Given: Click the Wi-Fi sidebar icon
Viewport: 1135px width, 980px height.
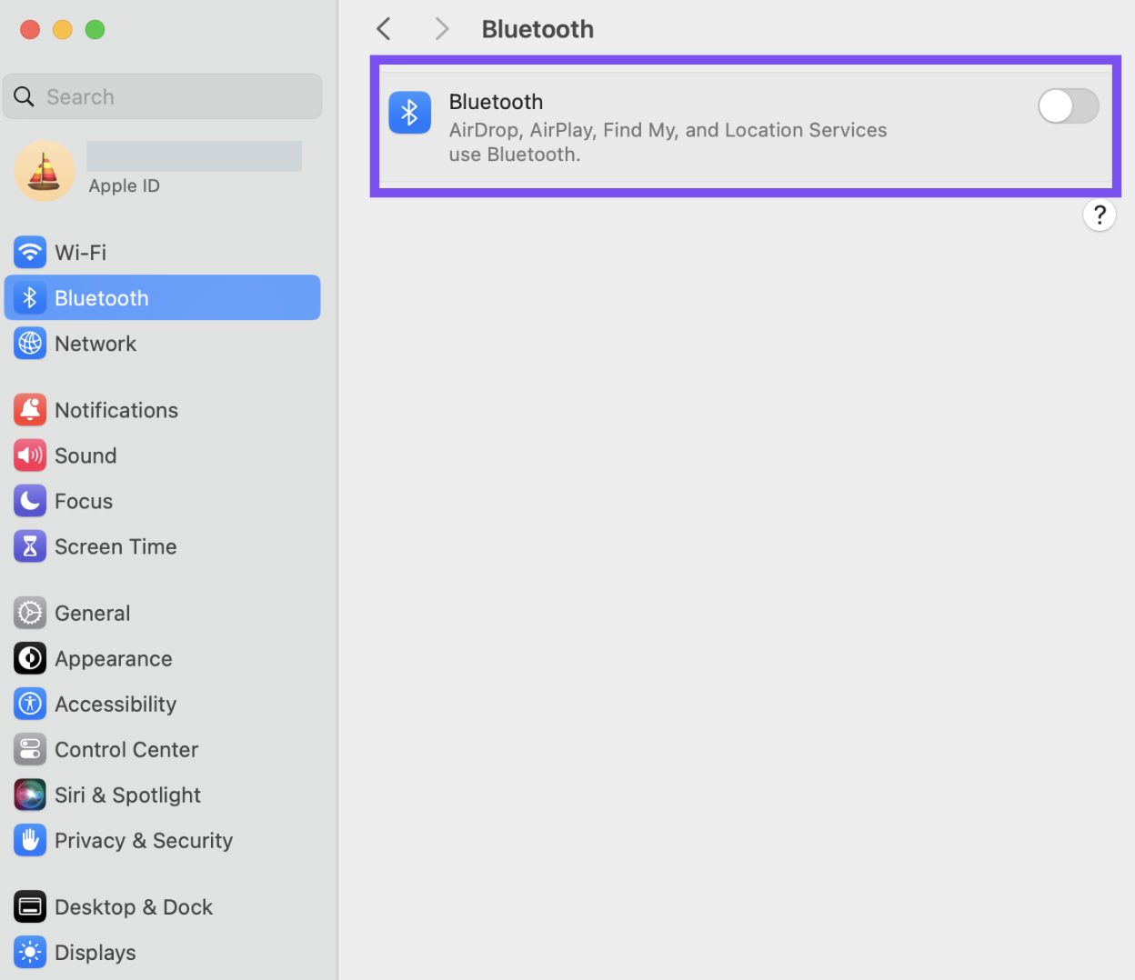Looking at the screenshot, I should coord(30,253).
